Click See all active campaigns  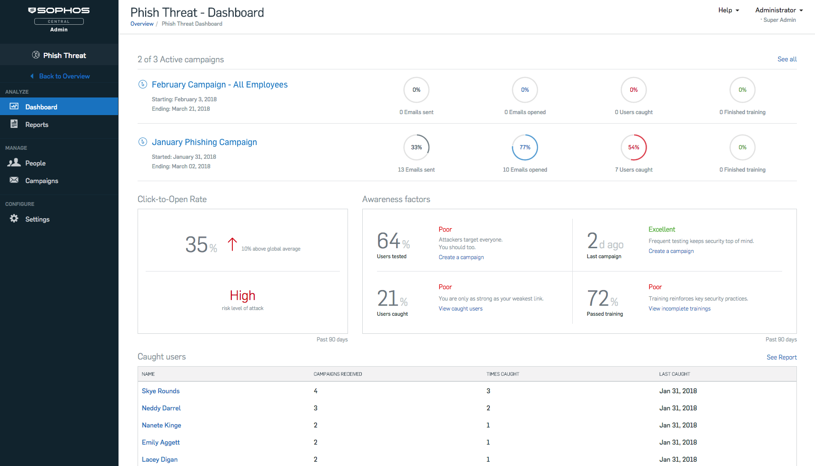click(786, 59)
